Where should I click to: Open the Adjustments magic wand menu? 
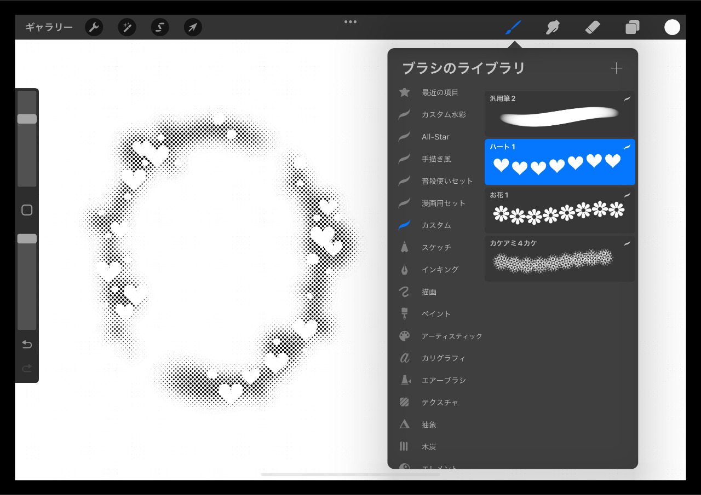coord(127,27)
